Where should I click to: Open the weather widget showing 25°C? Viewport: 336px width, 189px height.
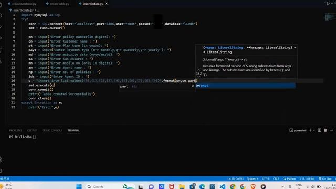point(6,186)
